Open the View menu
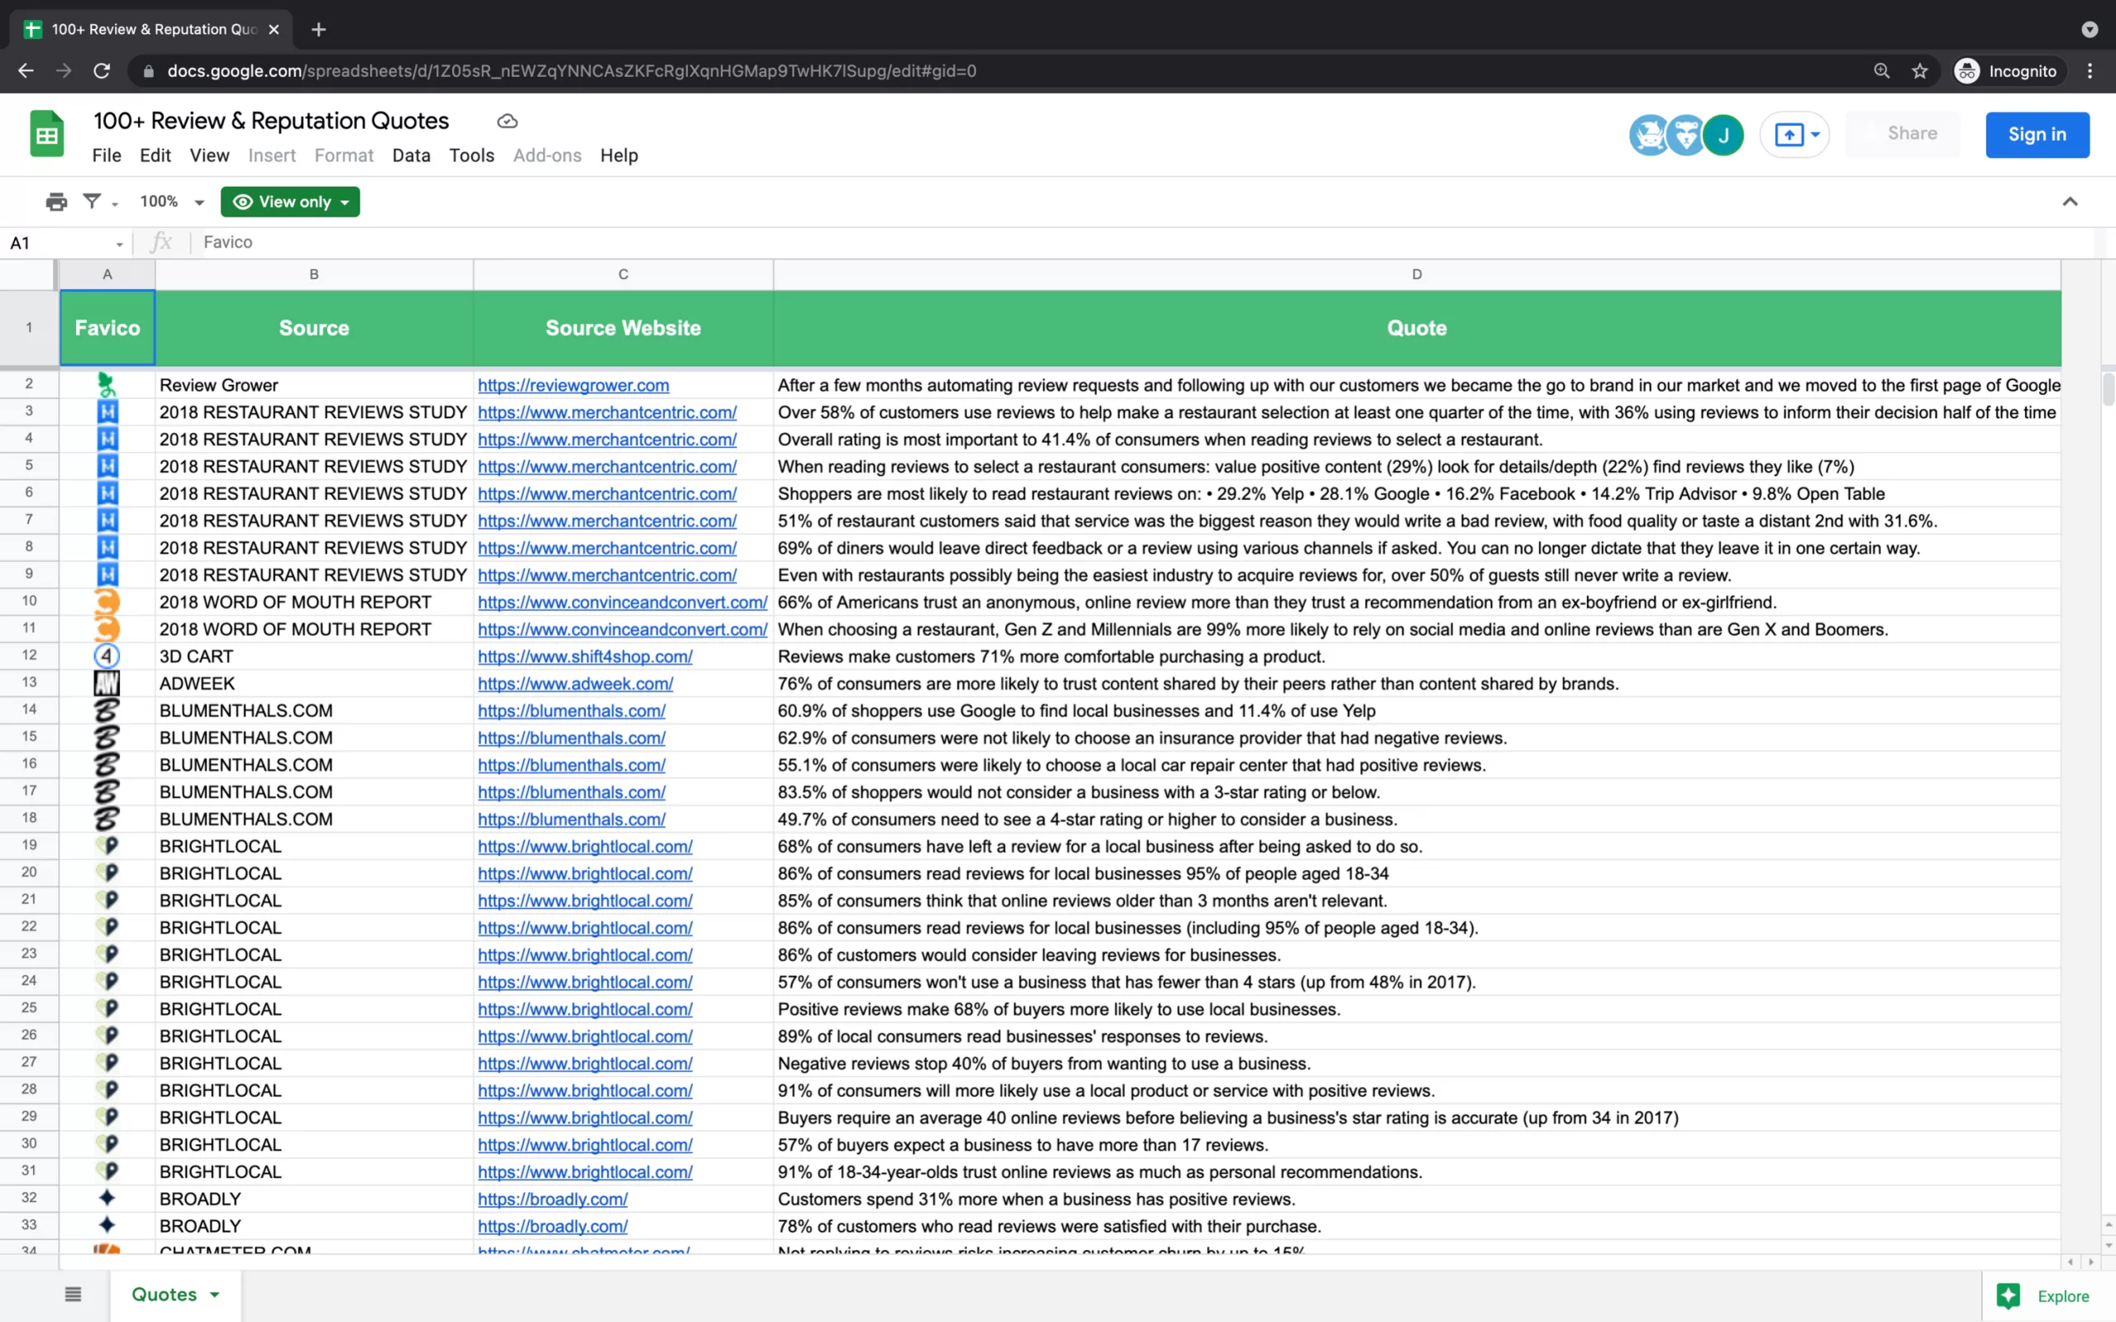This screenshot has height=1322, width=2116. pos(210,155)
